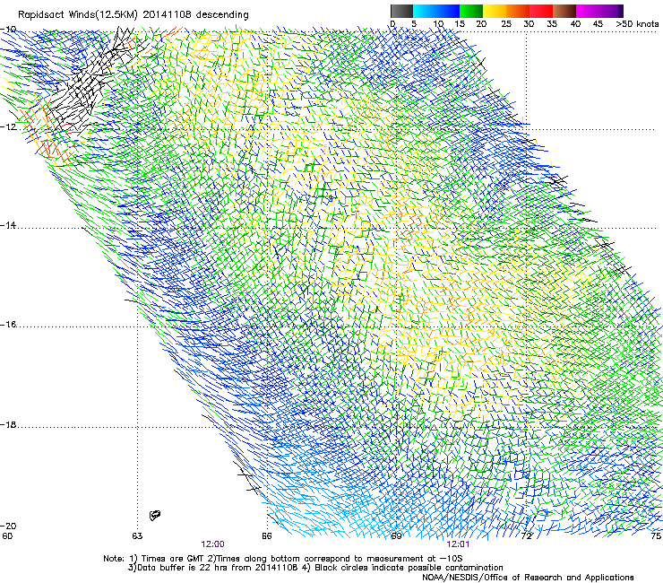663x583 pixels.
Task: Click the '72' longitude axis label
Action: (526, 536)
